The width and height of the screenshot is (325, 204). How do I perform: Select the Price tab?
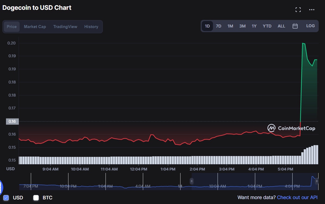[x=11, y=26]
